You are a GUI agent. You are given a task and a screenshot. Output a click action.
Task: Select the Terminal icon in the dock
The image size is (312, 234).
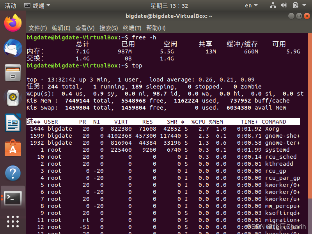pyautogui.click(x=13, y=198)
